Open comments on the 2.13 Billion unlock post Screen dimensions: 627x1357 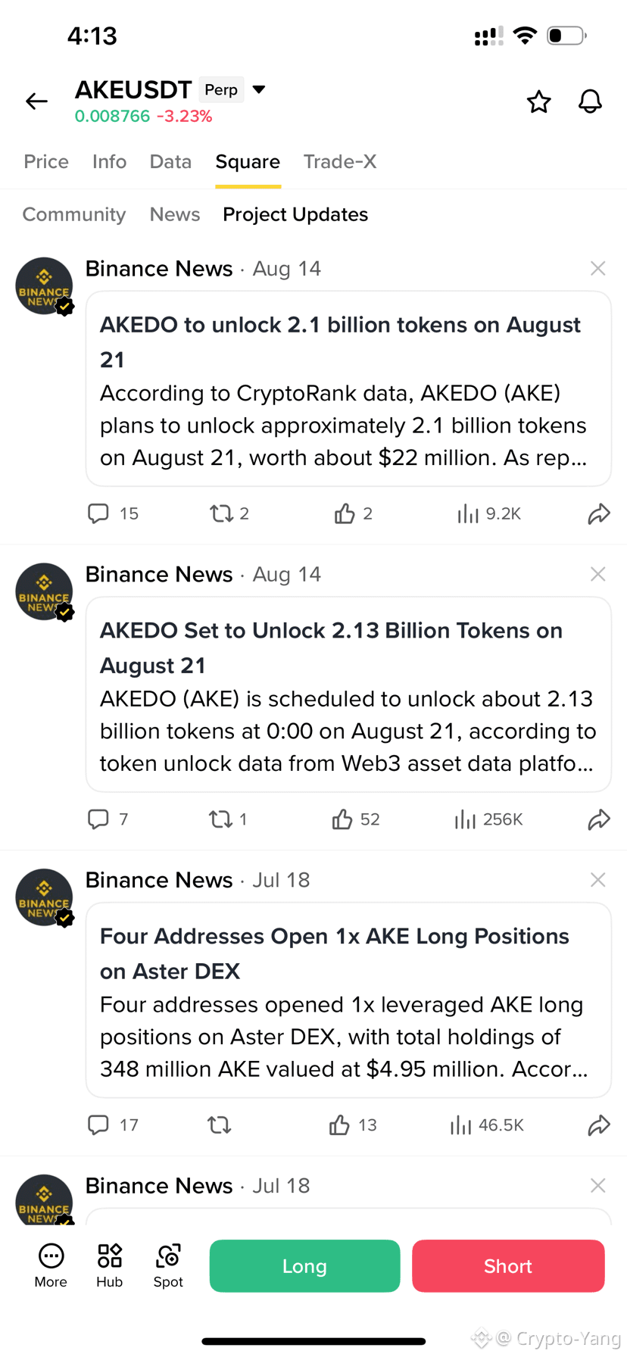click(98, 819)
